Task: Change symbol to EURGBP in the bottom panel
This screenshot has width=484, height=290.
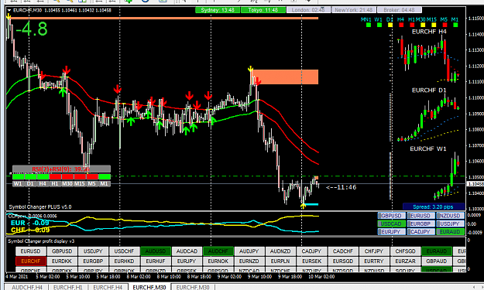Action: (x=93, y=261)
